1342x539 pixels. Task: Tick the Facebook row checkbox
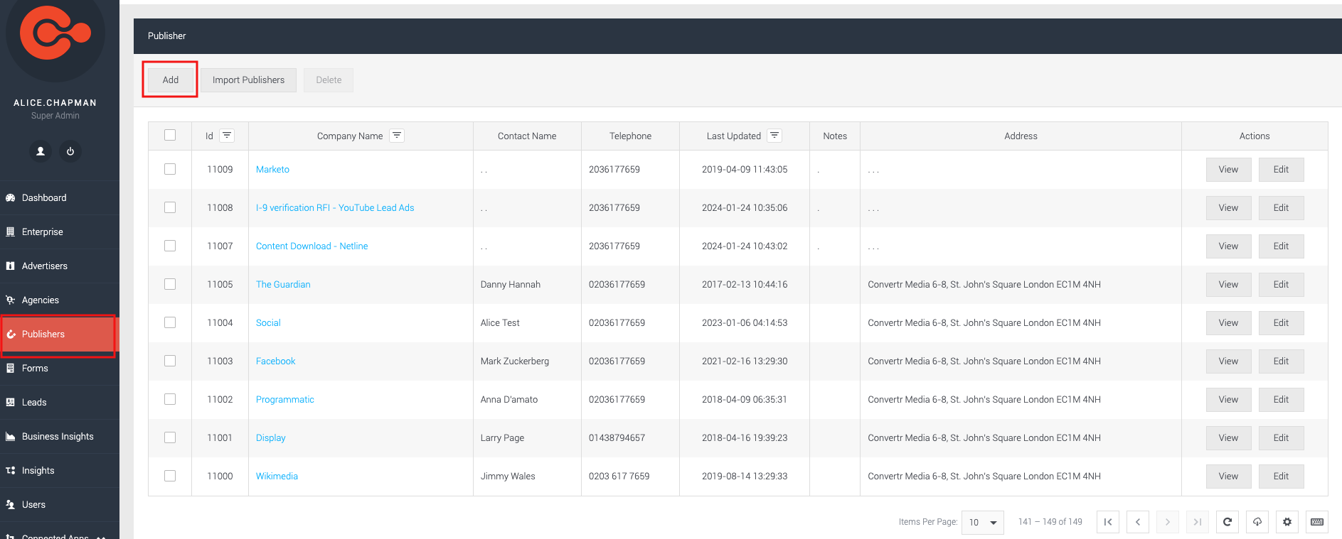(x=170, y=361)
